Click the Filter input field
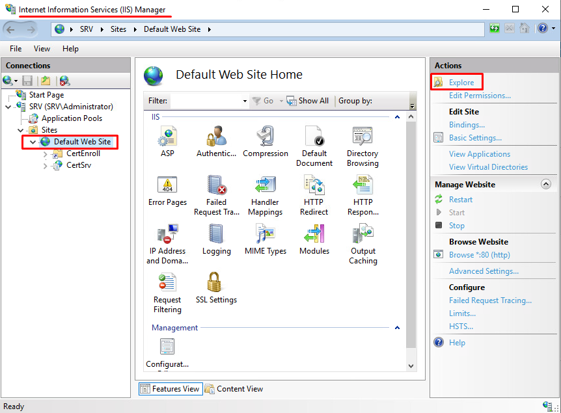The image size is (561, 413). pos(206,101)
